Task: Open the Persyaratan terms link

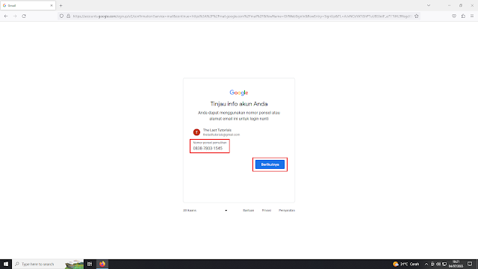Action: [x=287, y=211]
